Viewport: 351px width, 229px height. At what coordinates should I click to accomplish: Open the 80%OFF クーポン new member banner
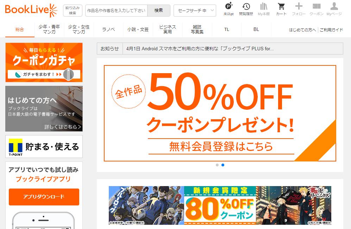click(220, 205)
